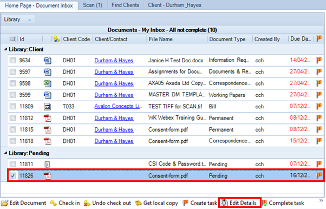This screenshot has height=209, width=326.
Task: Toggle the select-all checkbox in header
Action: click(12, 39)
